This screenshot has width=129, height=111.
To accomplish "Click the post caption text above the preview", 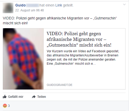I will tap(60, 21).
